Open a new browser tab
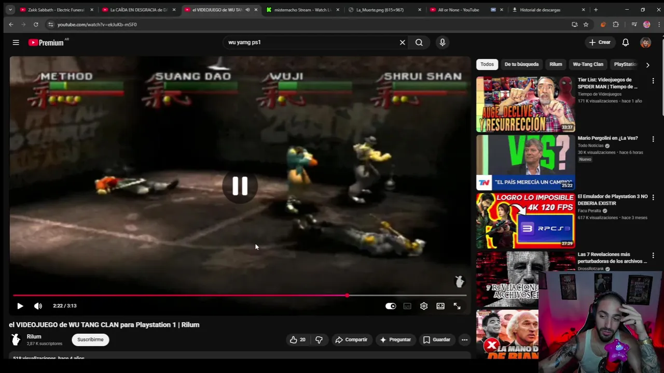Screen dimensions: 664x373 tap(596, 10)
